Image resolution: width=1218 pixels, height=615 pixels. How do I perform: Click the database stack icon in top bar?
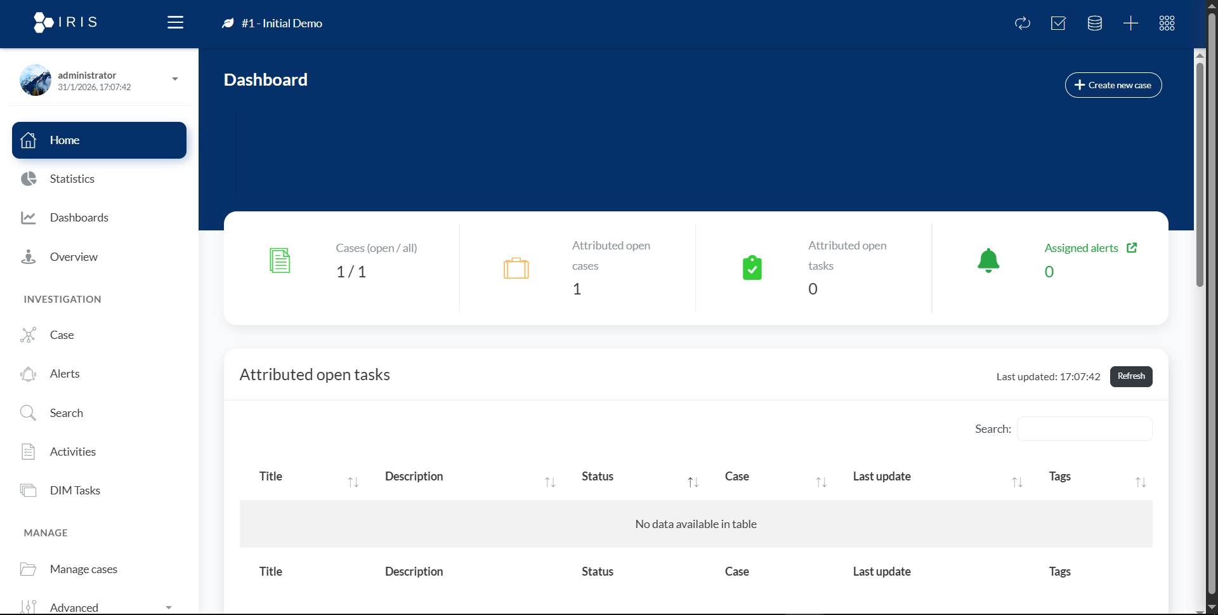tap(1094, 23)
